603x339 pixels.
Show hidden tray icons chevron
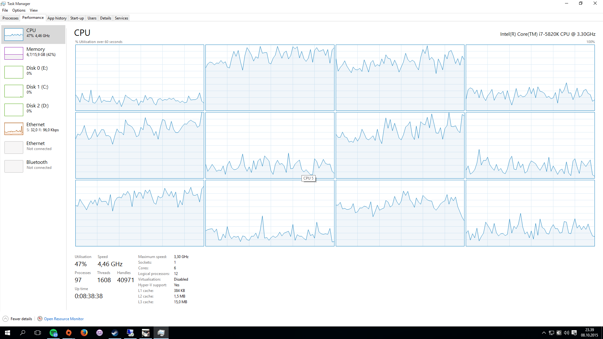click(x=544, y=333)
